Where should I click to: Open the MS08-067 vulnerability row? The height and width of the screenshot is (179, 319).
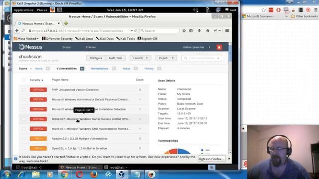[x=84, y=119]
